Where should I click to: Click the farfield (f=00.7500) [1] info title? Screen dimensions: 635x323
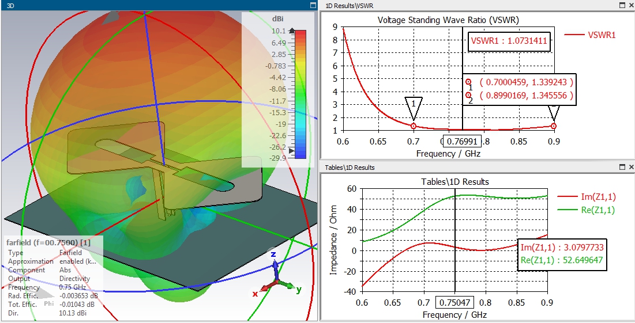click(48, 242)
